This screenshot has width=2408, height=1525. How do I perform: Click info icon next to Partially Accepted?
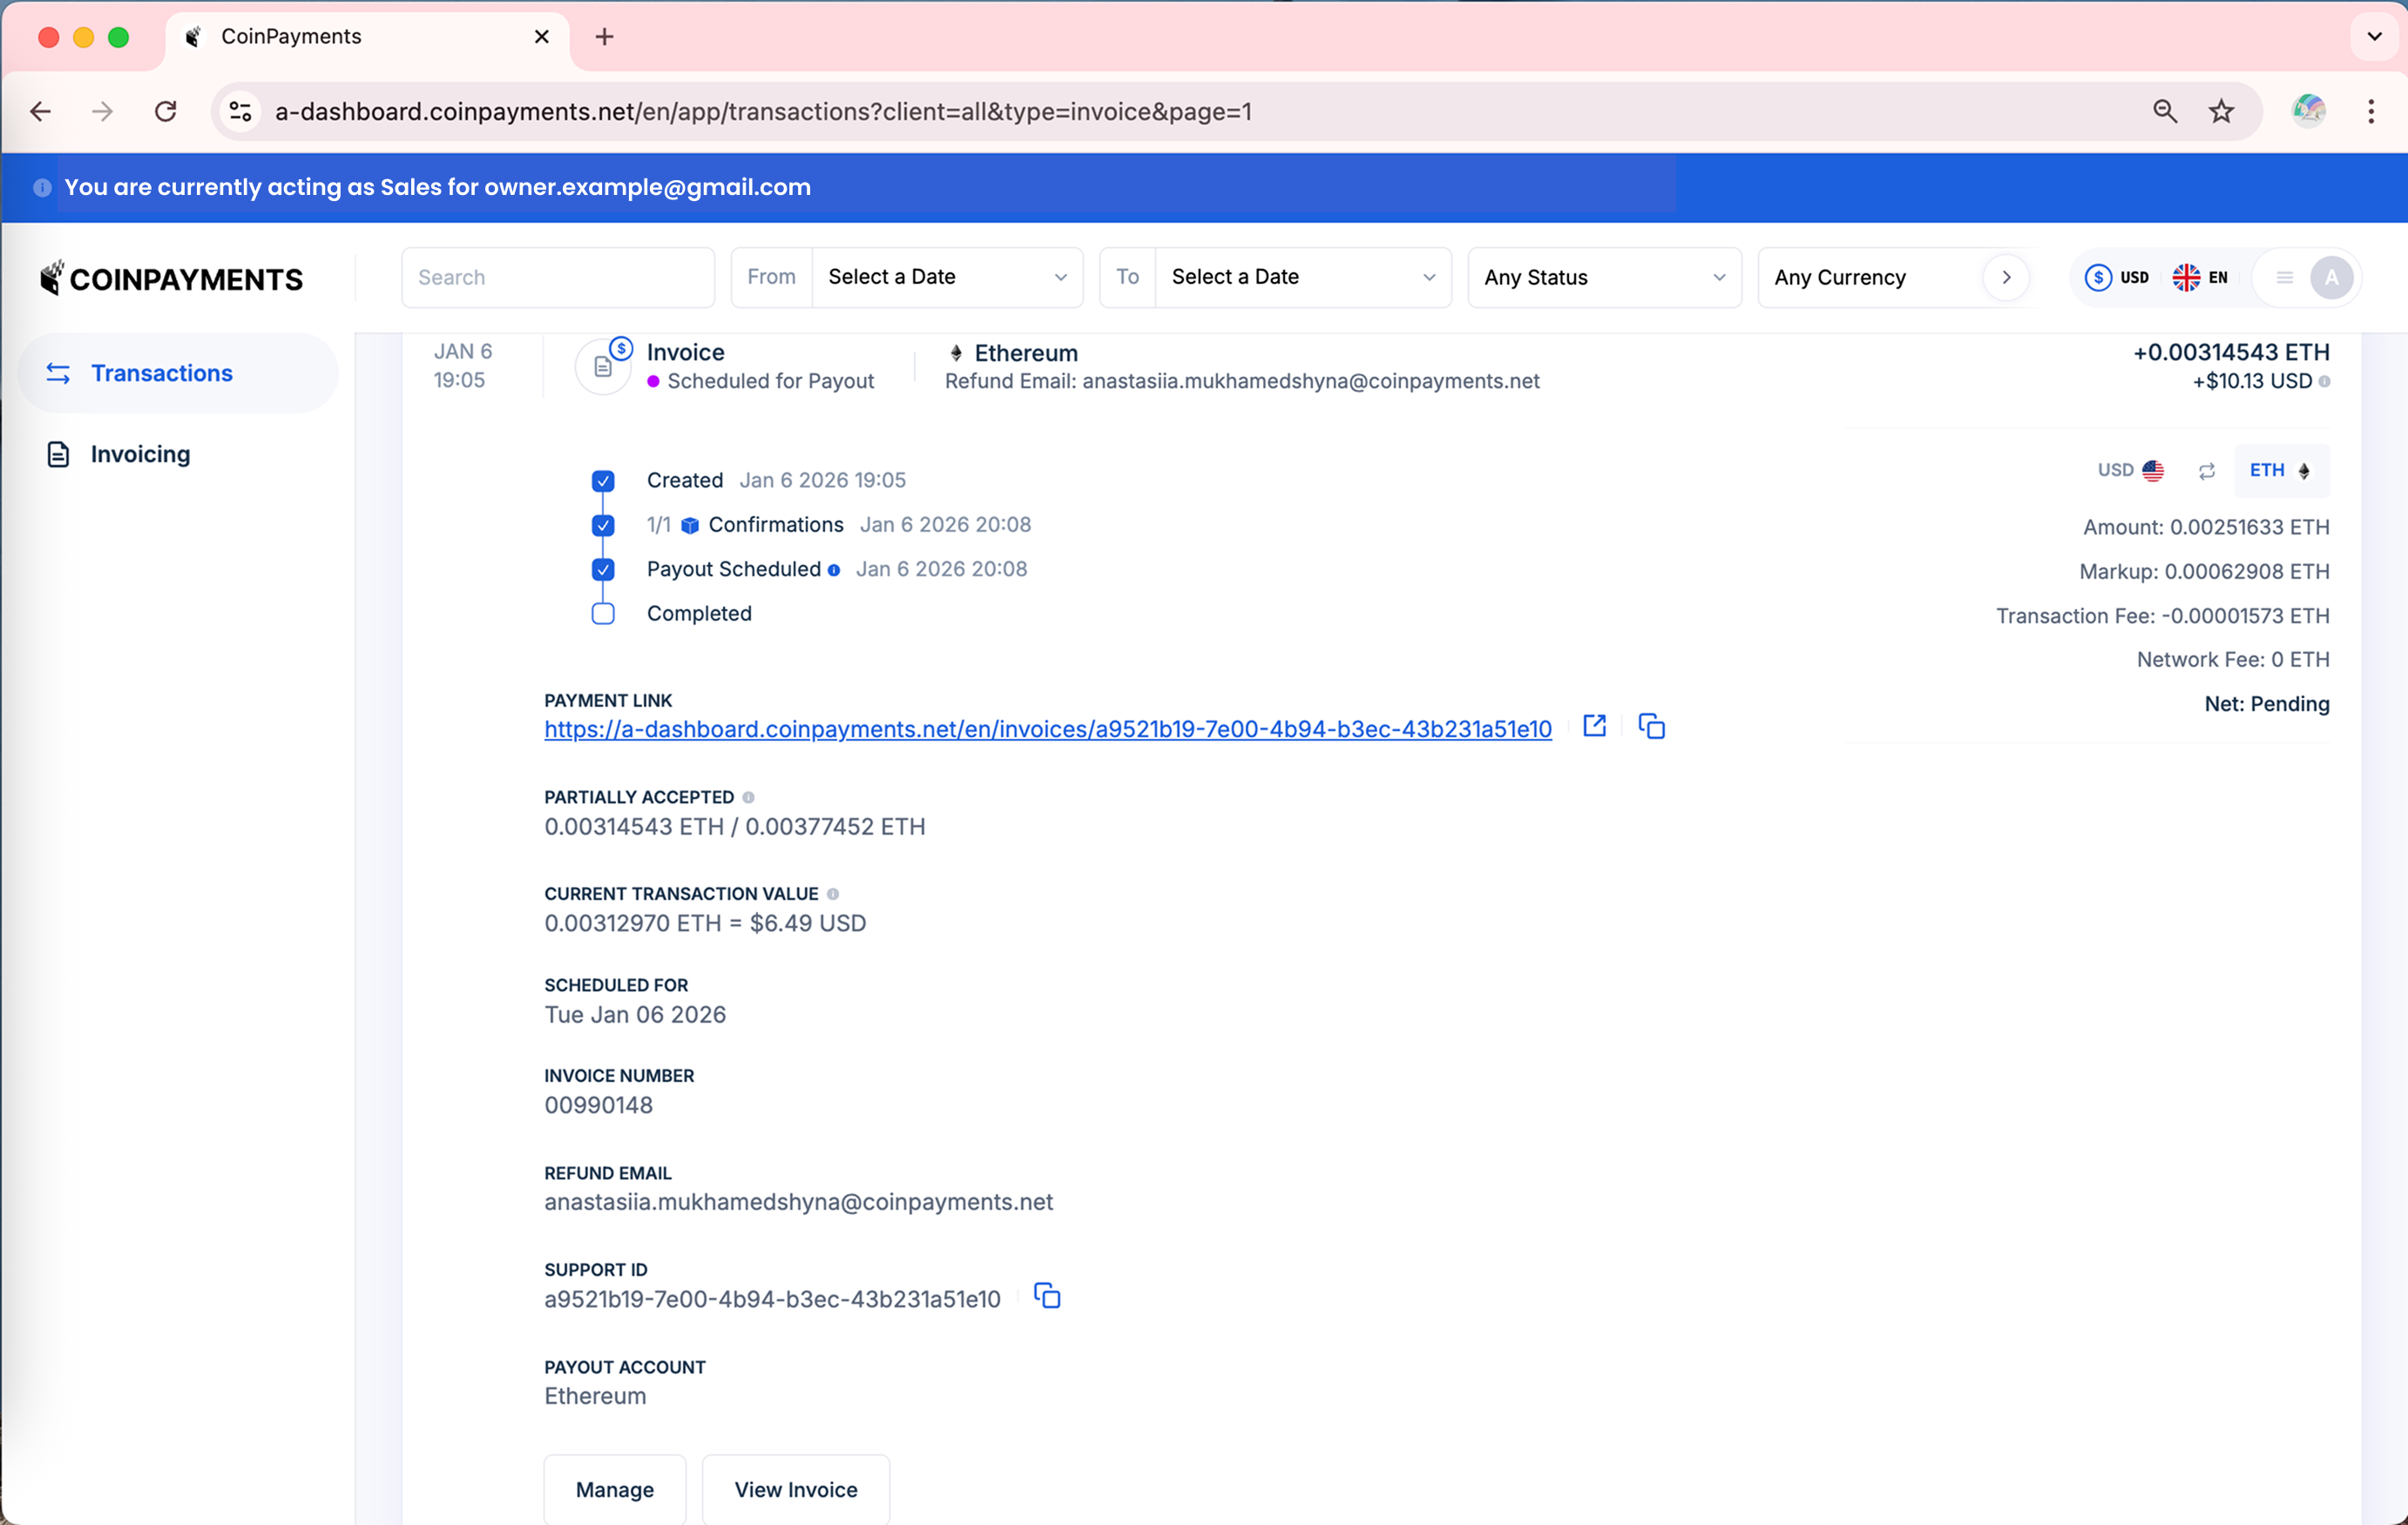(x=748, y=797)
